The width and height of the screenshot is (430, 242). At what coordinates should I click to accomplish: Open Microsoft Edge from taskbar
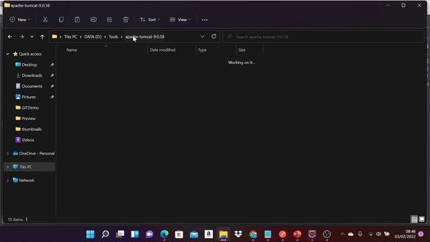point(164,234)
